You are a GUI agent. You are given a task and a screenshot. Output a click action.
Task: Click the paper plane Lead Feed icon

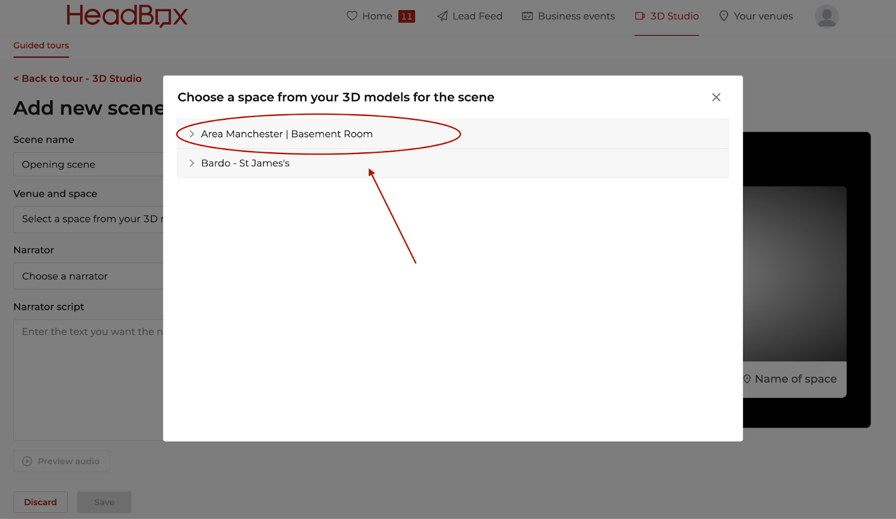(442, 16)
